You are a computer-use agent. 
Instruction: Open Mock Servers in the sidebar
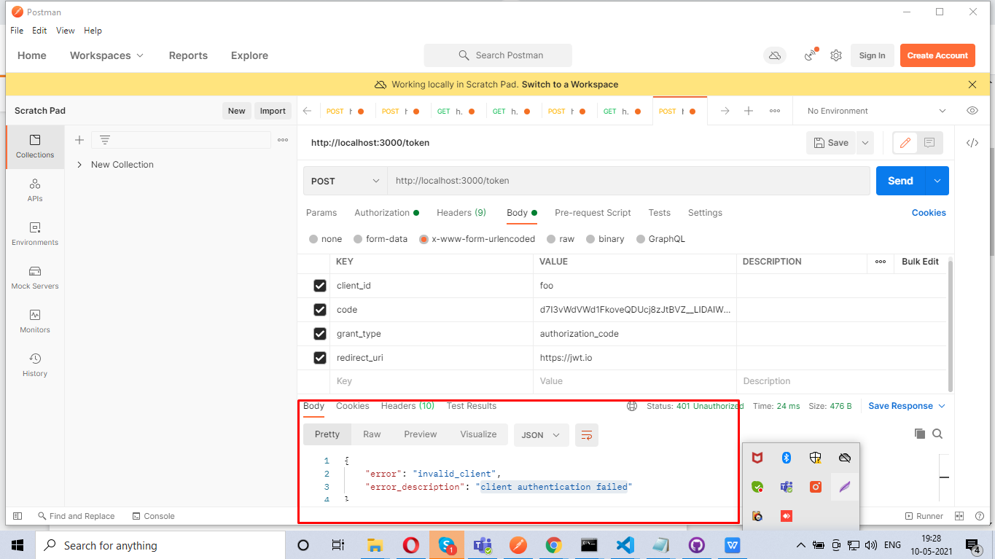pyautogui.click(x=35, y=278)
